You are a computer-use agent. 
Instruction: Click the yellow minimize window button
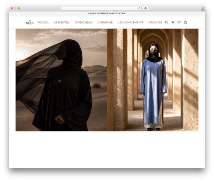[x=15, y=9]
